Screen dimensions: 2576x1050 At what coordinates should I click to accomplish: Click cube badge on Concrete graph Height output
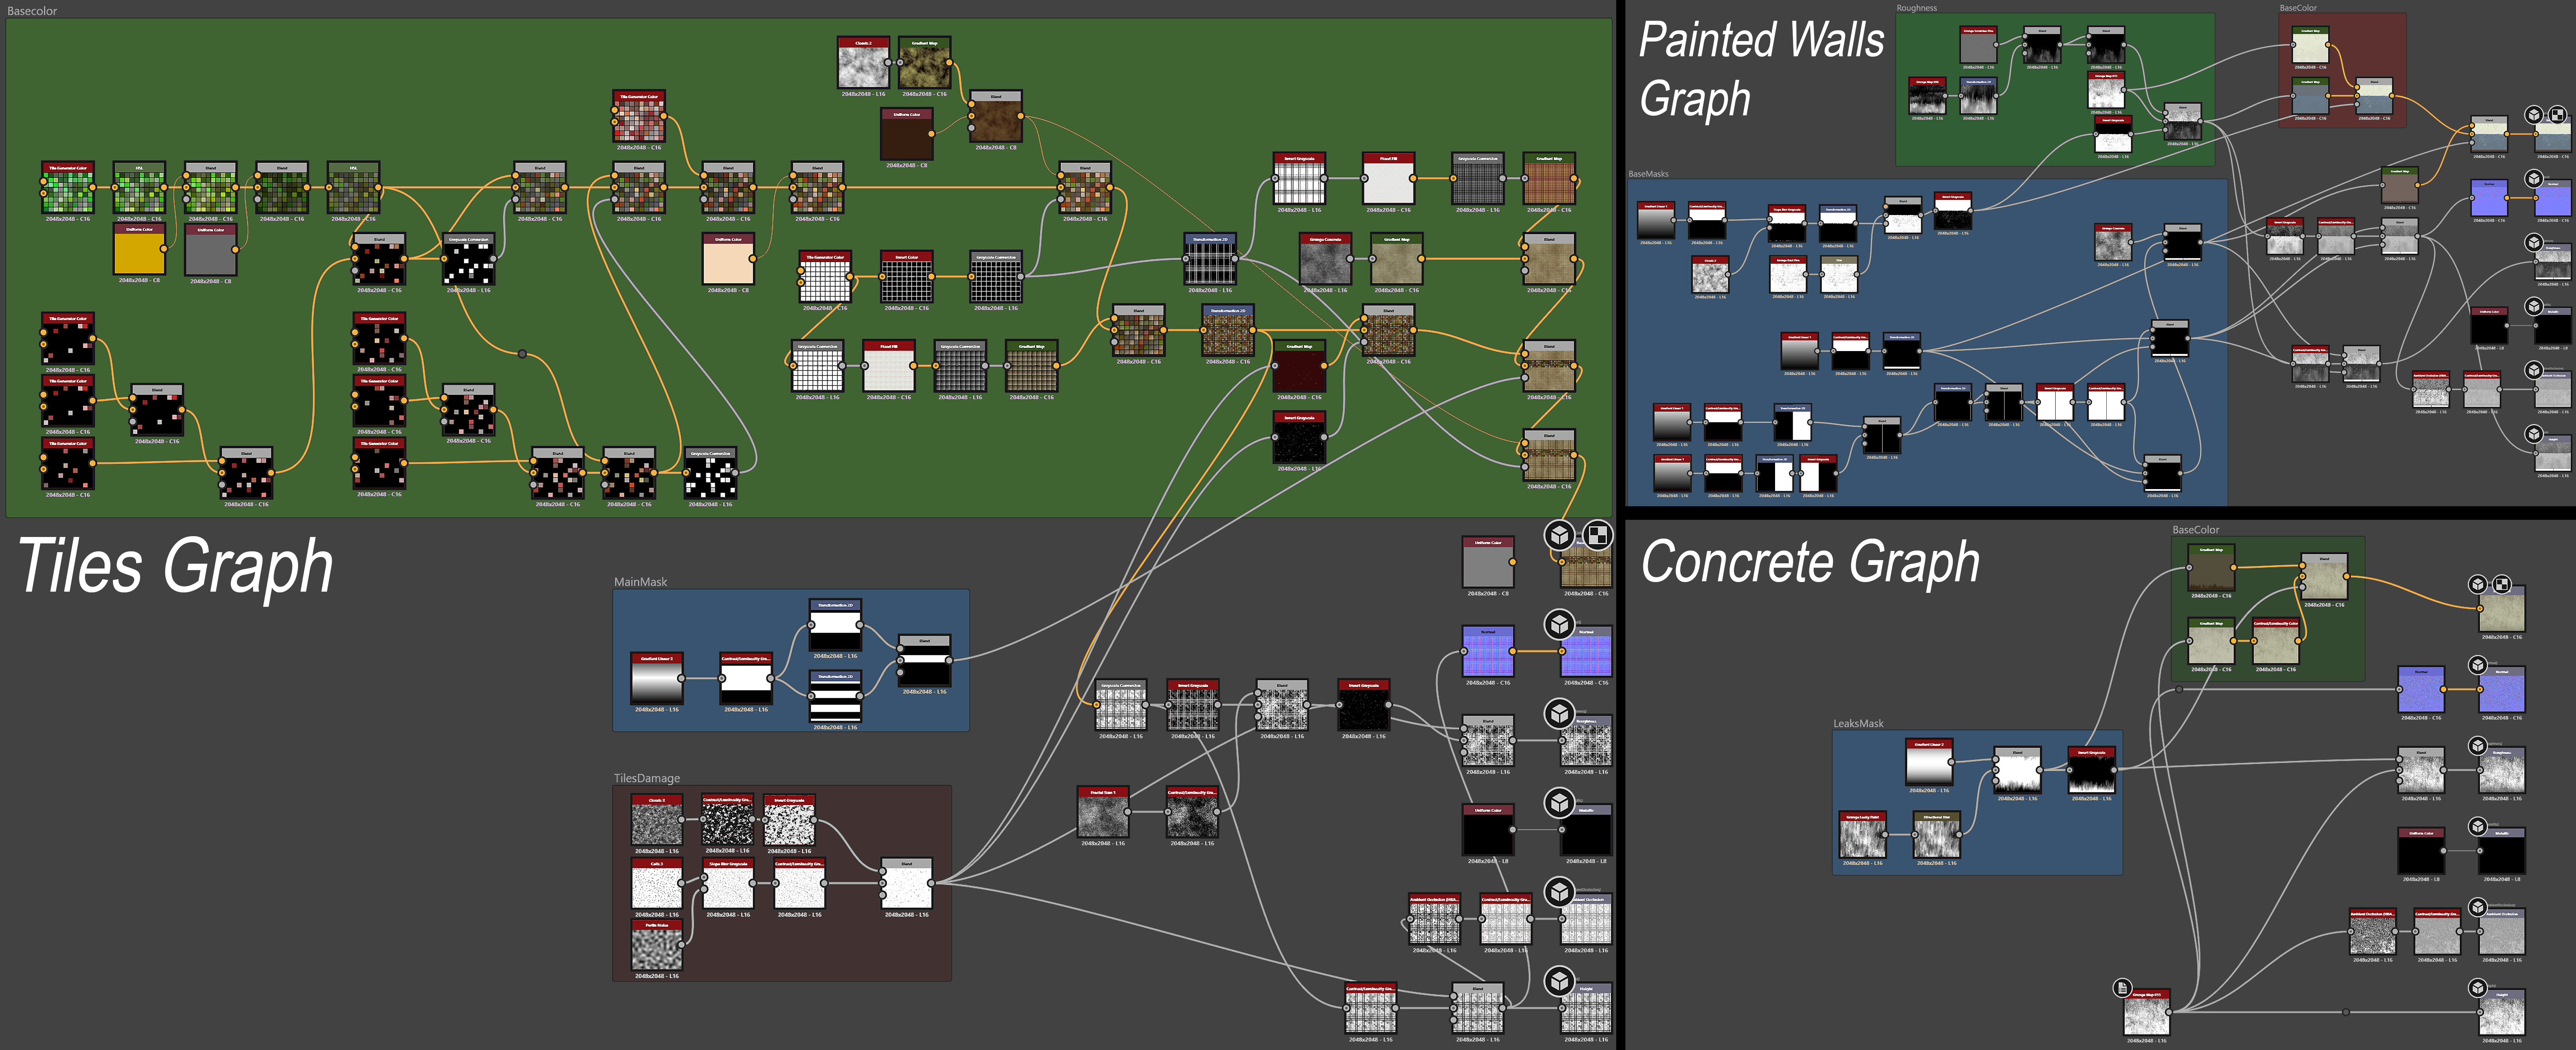point(2478,988)
